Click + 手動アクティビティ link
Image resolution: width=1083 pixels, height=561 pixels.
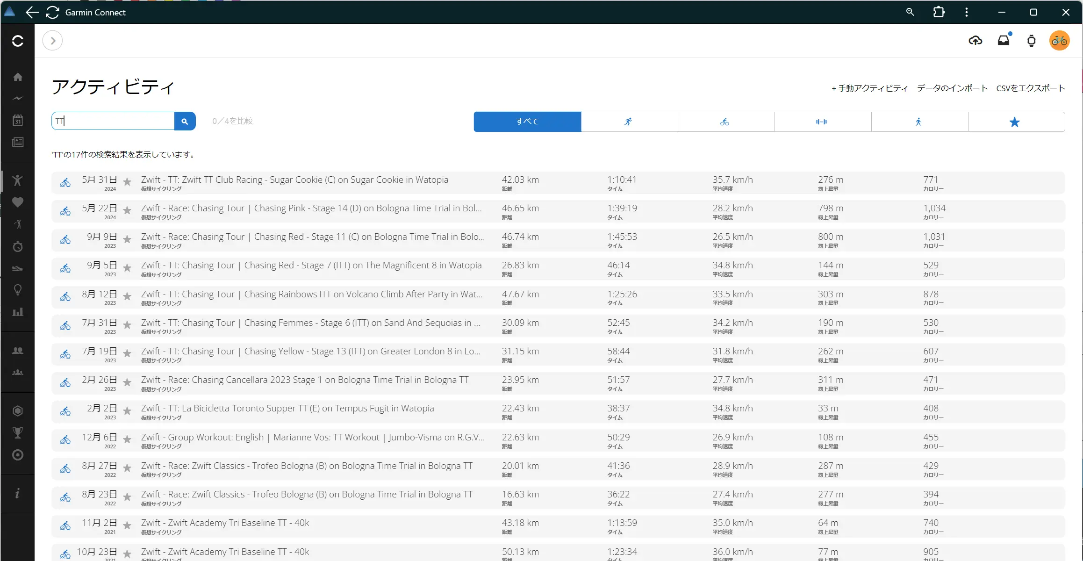(x=869, y=88)
